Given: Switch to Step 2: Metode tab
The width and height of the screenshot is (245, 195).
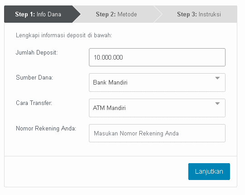Looking at the screenshot, I should (117, 14).
